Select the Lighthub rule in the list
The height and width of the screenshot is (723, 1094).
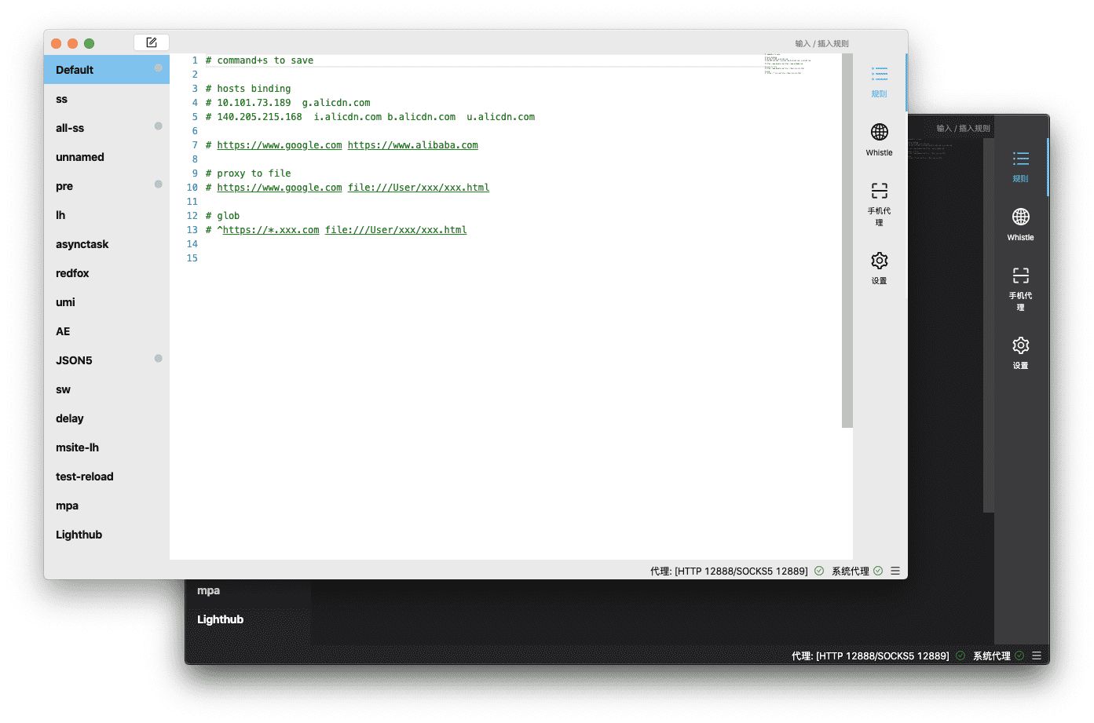(x=79, y=534)
